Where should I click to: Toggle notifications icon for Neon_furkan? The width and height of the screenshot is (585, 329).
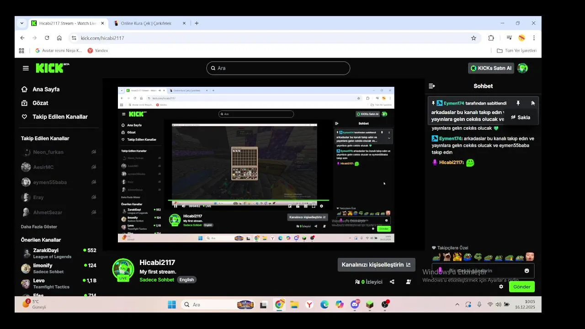pyautogui.click(x=94, y=152)
